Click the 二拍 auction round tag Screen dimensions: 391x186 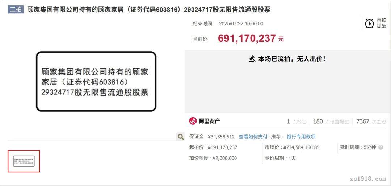(x=16, y=10)
